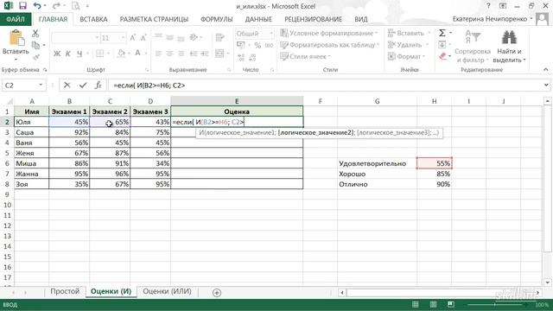Click the Increase font size icon

point(132,38)
